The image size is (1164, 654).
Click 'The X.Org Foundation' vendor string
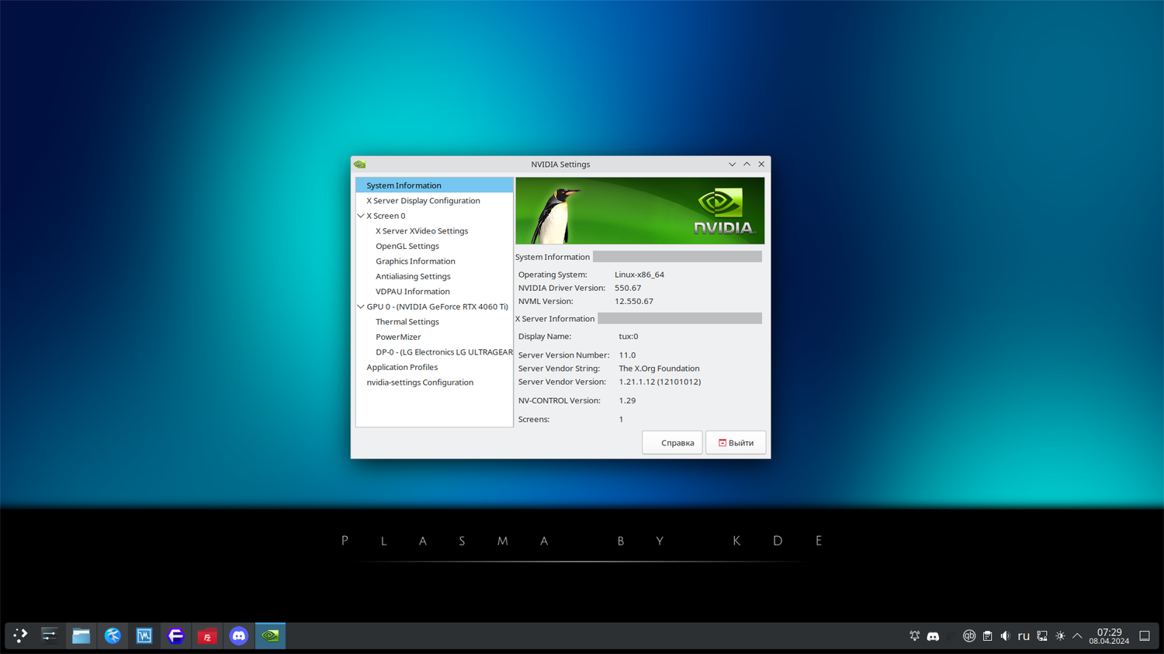[x=659, y=369]
